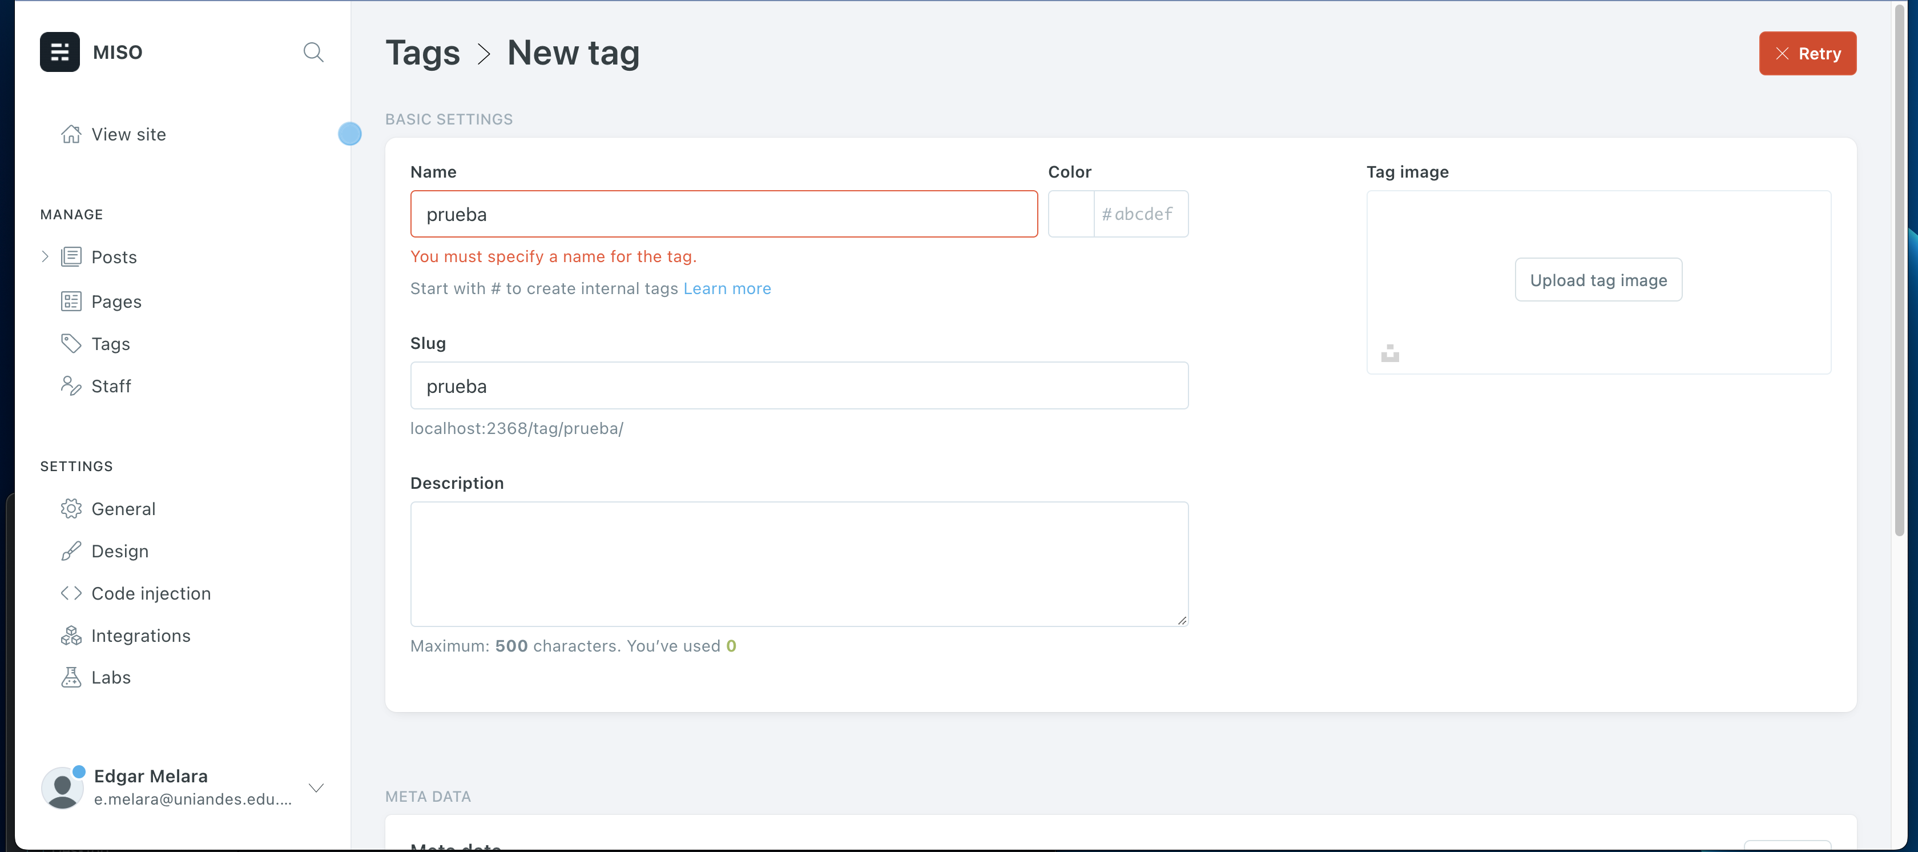Focus the Description text area
The height and width of the screenshot is (852, 1918).
point(799,564)
